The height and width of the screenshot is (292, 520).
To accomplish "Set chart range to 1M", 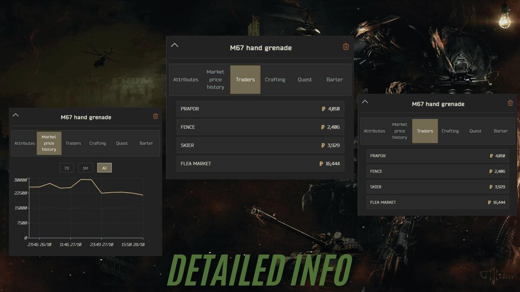I will pyautogui.click(x=85, y=168).
